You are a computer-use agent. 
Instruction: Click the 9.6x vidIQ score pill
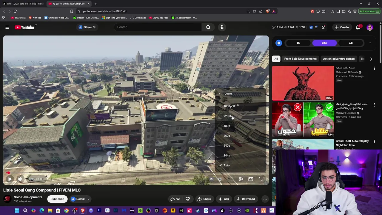[x=324, y=43]
